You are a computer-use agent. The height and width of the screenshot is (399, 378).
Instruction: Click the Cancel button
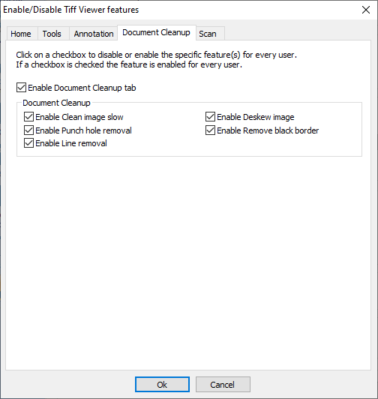[223, 384]
